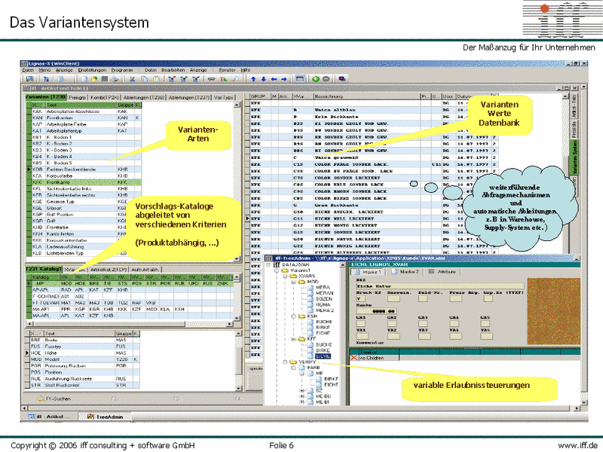The image size is (603, 452).
Task: Switch to the Attribute tab
Action: [442, 272]
